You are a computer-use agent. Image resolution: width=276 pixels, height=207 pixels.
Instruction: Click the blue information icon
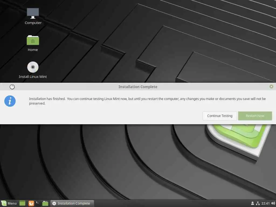pos(10,101)
